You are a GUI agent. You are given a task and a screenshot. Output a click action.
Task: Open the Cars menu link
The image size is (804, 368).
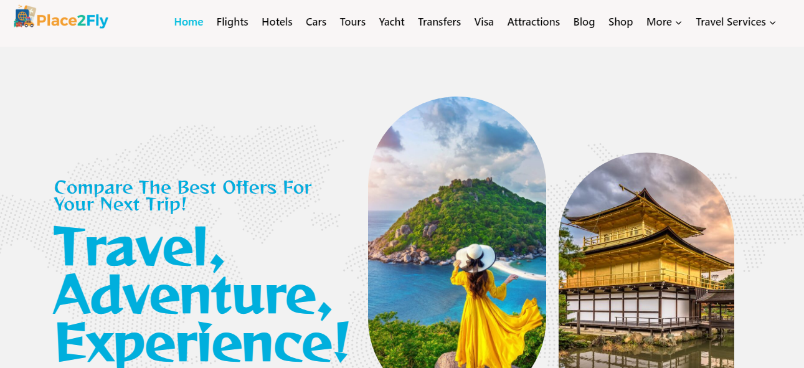(316, 22)
